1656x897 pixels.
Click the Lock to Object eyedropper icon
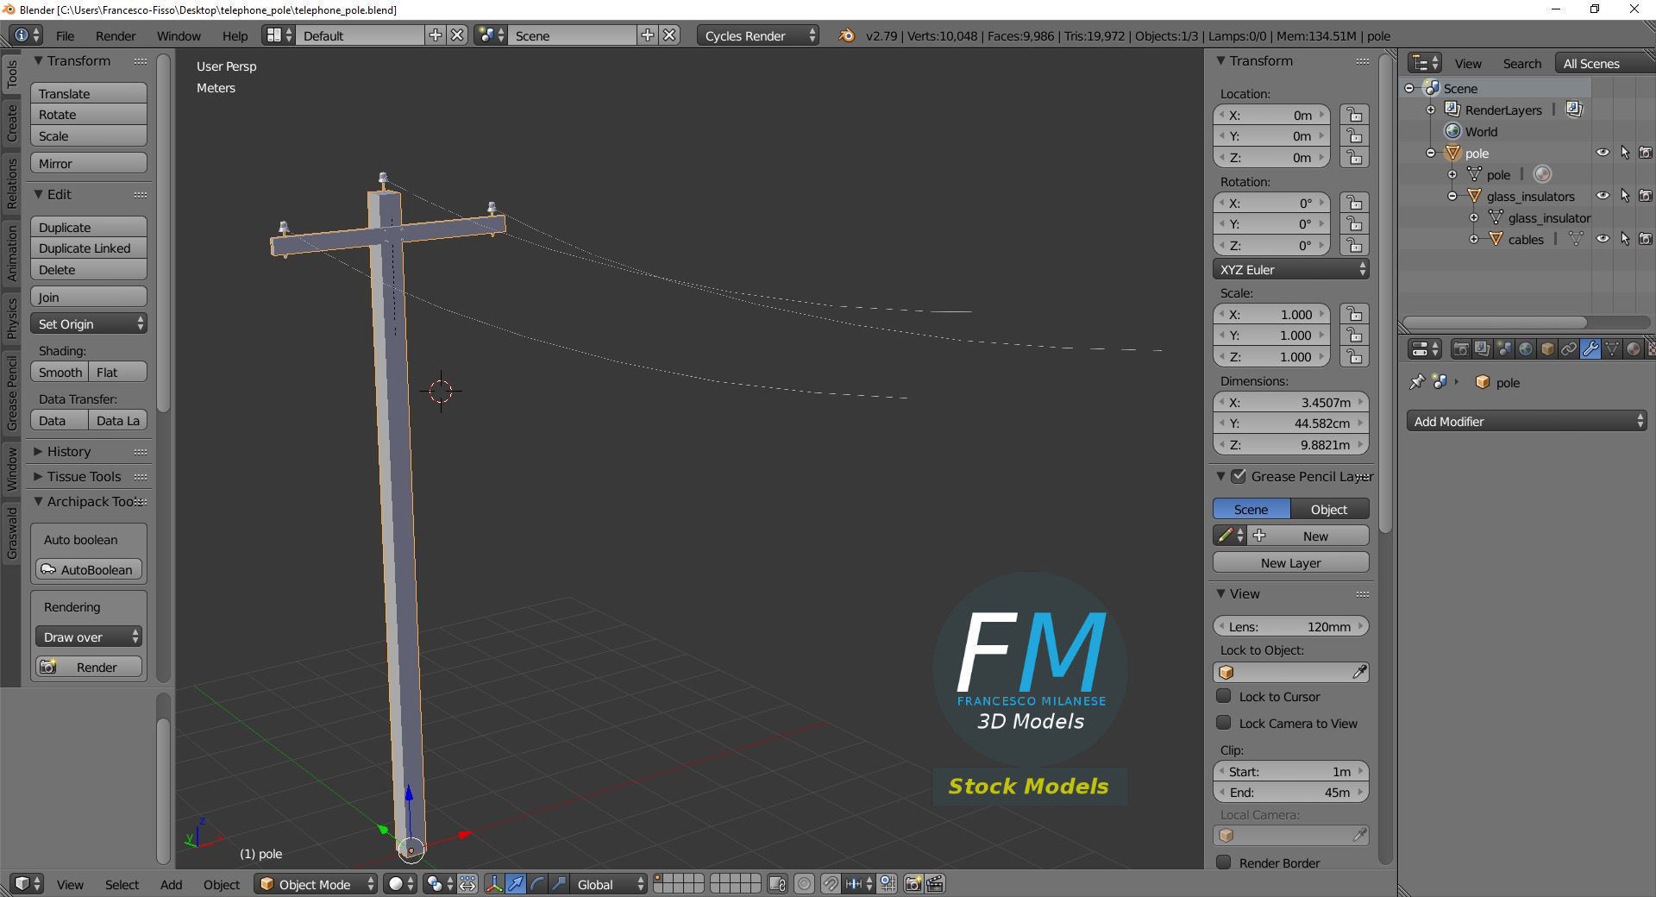[x=1359, y=672]
